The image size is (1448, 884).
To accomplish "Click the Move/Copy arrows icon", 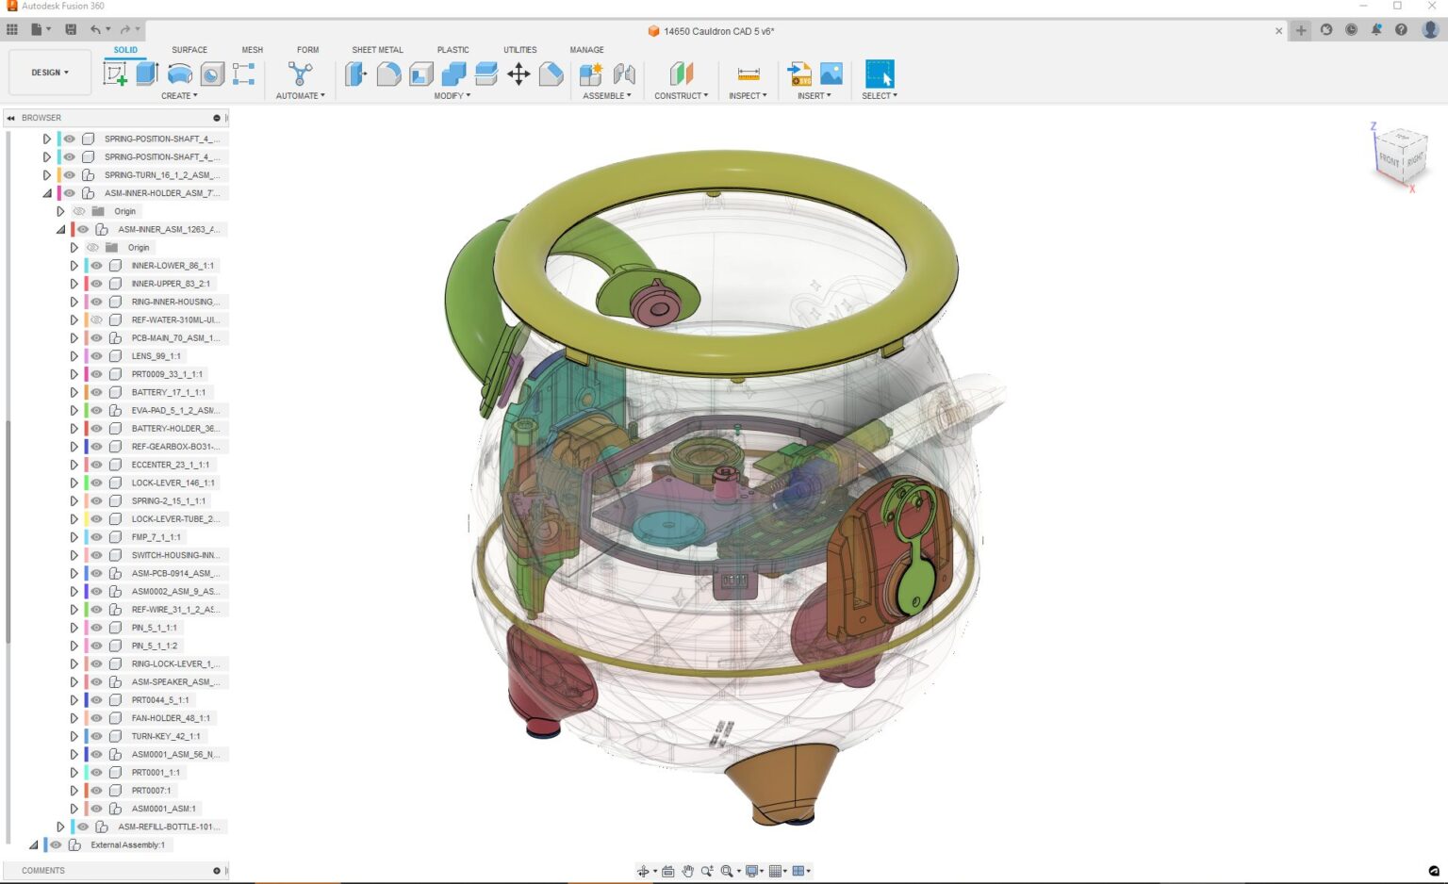I will pyautogui.click(x=518, y=74).
